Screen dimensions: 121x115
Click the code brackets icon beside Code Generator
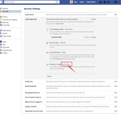[47, 53]
